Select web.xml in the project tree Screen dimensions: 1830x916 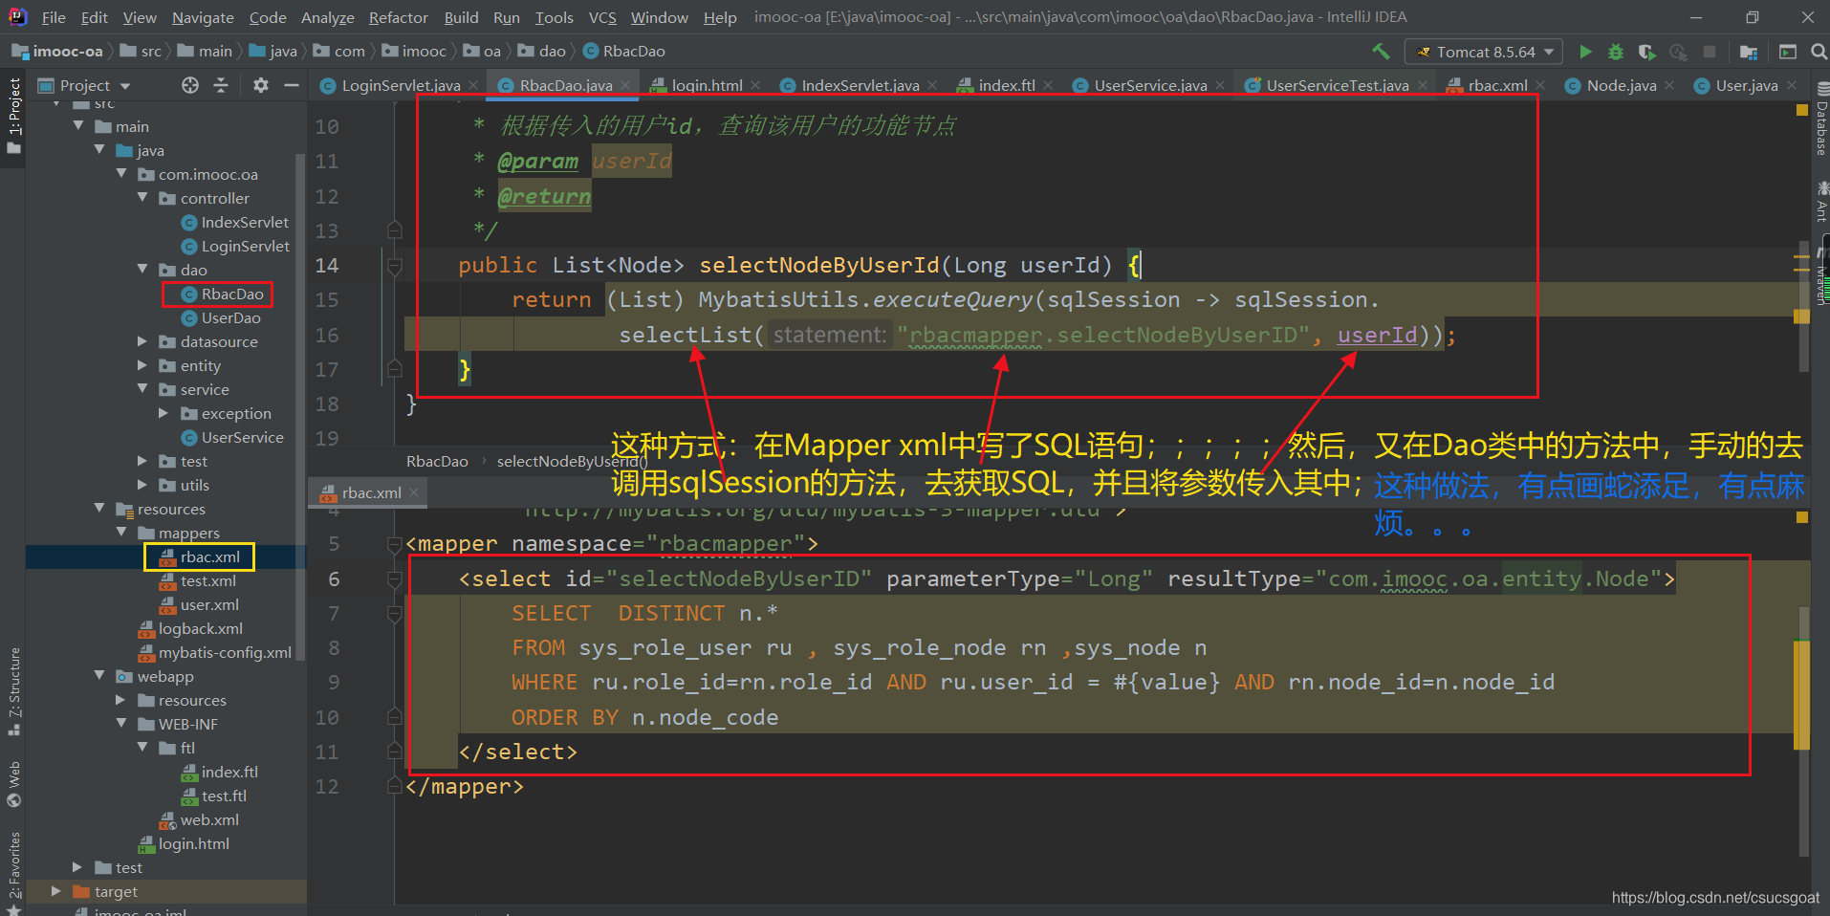click(209, 819)
